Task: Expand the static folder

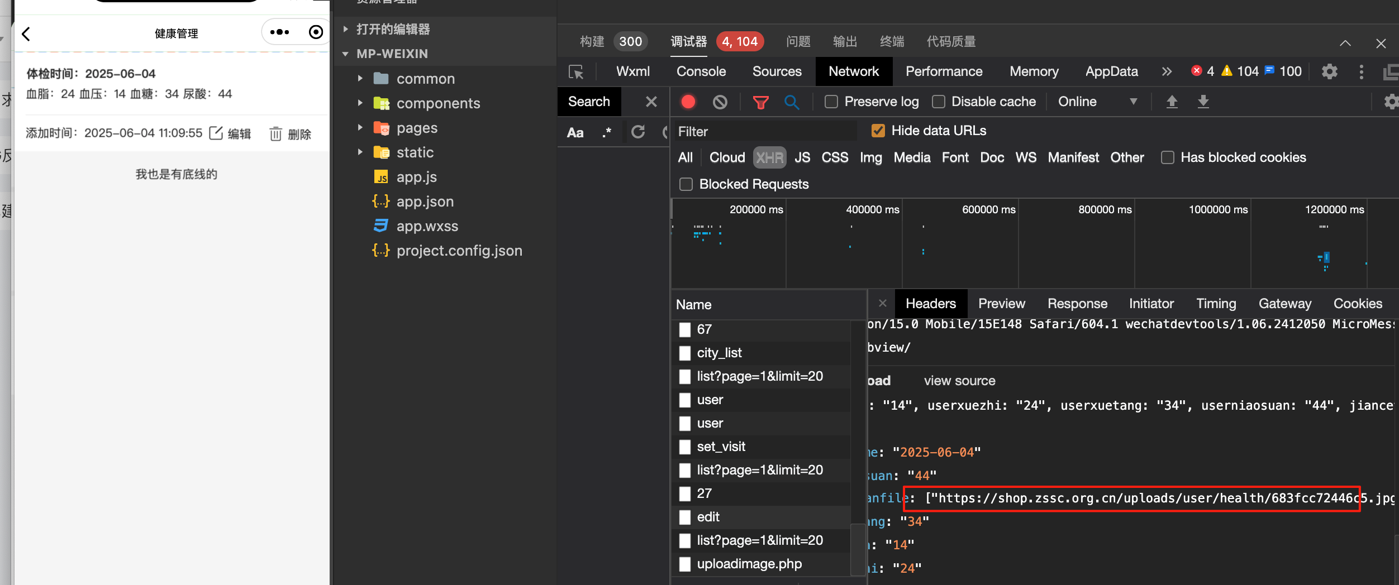Action: (x=360, y=152)
